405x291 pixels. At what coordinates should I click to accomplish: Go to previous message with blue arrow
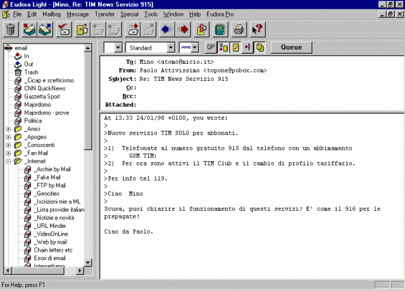click(167, 30)
